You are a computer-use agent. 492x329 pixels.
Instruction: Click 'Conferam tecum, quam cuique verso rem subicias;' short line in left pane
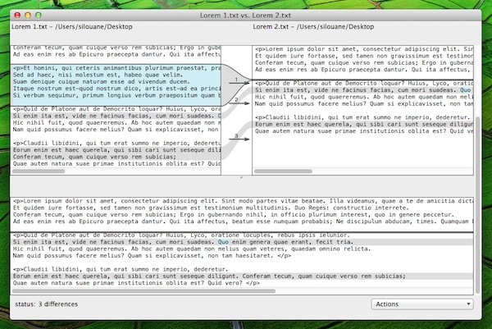(94, 157)
